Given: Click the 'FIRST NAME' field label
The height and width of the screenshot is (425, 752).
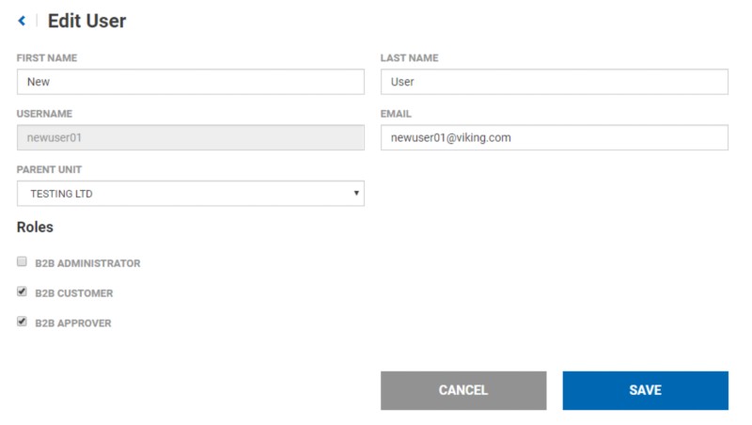Looking at the screenshot, I should point(47,58).
